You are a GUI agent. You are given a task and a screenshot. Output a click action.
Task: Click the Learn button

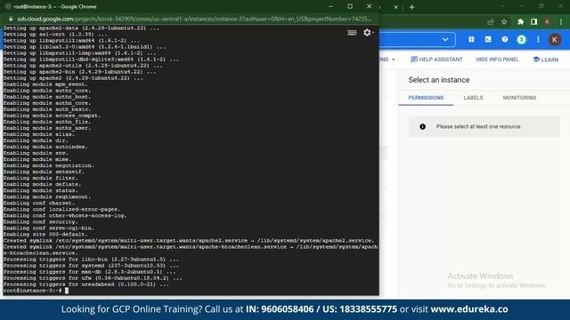[545, 60]
